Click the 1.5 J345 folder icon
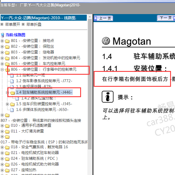Screen dimensions: 175x175 point(12,104)
